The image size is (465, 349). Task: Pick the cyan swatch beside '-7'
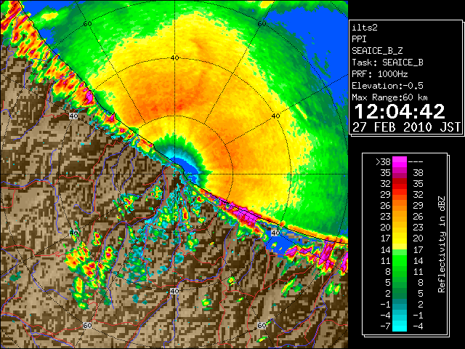click(400, 326)
